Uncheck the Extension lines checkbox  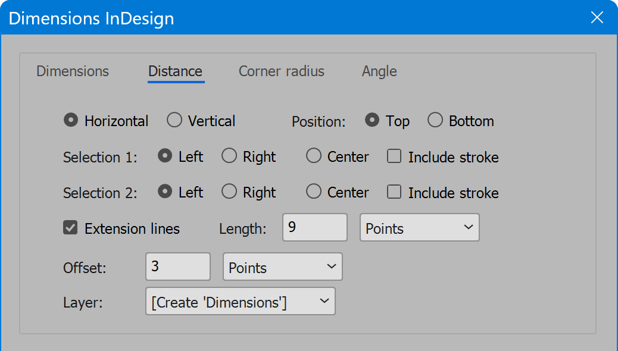(70, 228)
